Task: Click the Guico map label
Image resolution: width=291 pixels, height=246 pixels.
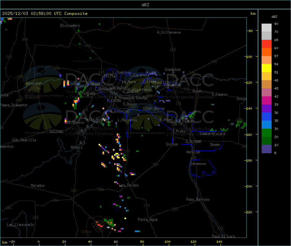Action: click(197, 91)
